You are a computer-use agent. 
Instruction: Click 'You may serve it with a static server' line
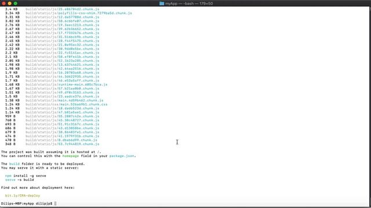click(x=40, y=168)
